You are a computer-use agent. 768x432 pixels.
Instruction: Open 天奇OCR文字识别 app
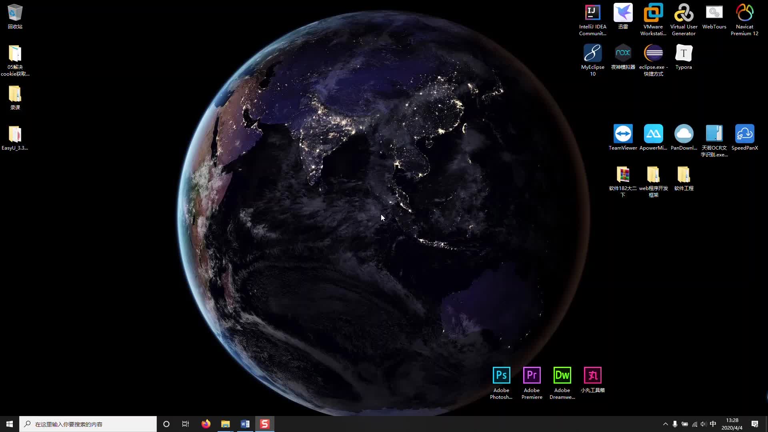(x=714, y=134)
